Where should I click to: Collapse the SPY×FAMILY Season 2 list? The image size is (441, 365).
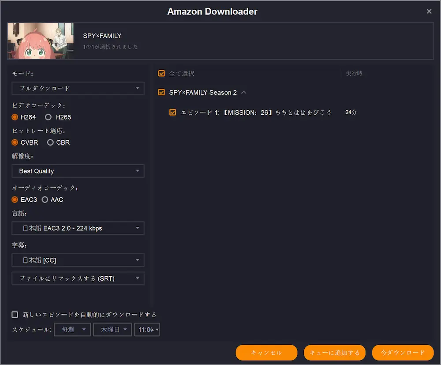(x=244, y=92)
